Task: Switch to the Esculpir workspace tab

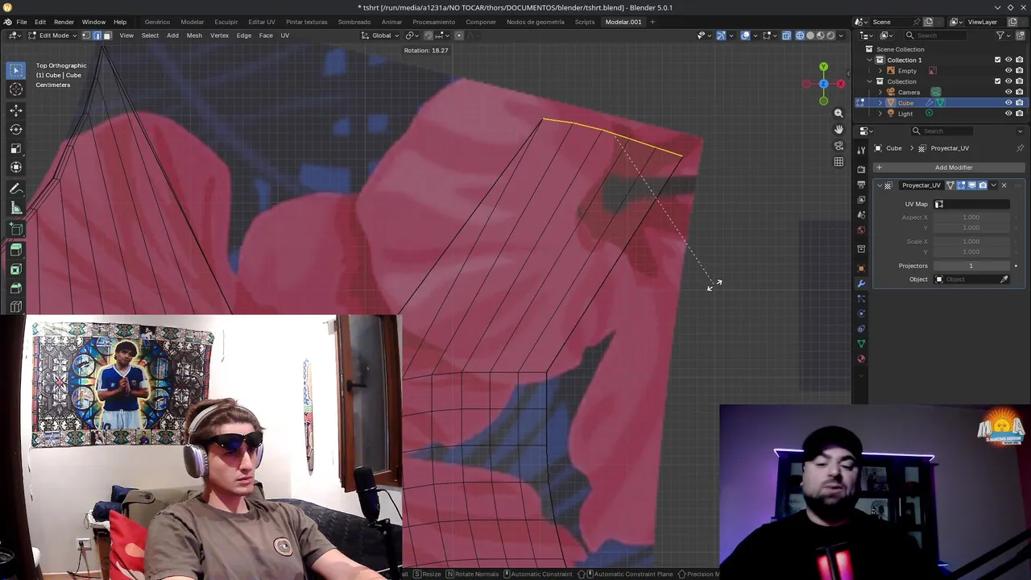Action: click(226, 22)
